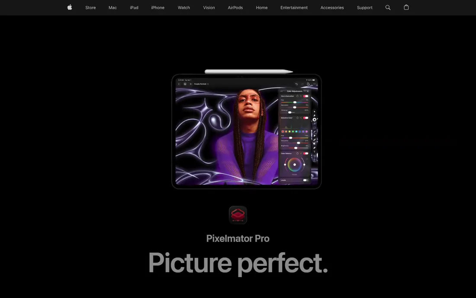The height and width of the screenshot is (298, 476).
Task: Pick the green Selective Color swatch
Action: point(293,132)
